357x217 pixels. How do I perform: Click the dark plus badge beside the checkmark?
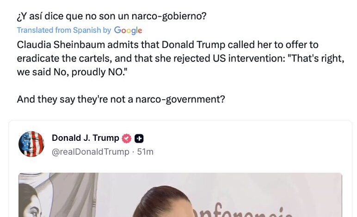(139, 139)
